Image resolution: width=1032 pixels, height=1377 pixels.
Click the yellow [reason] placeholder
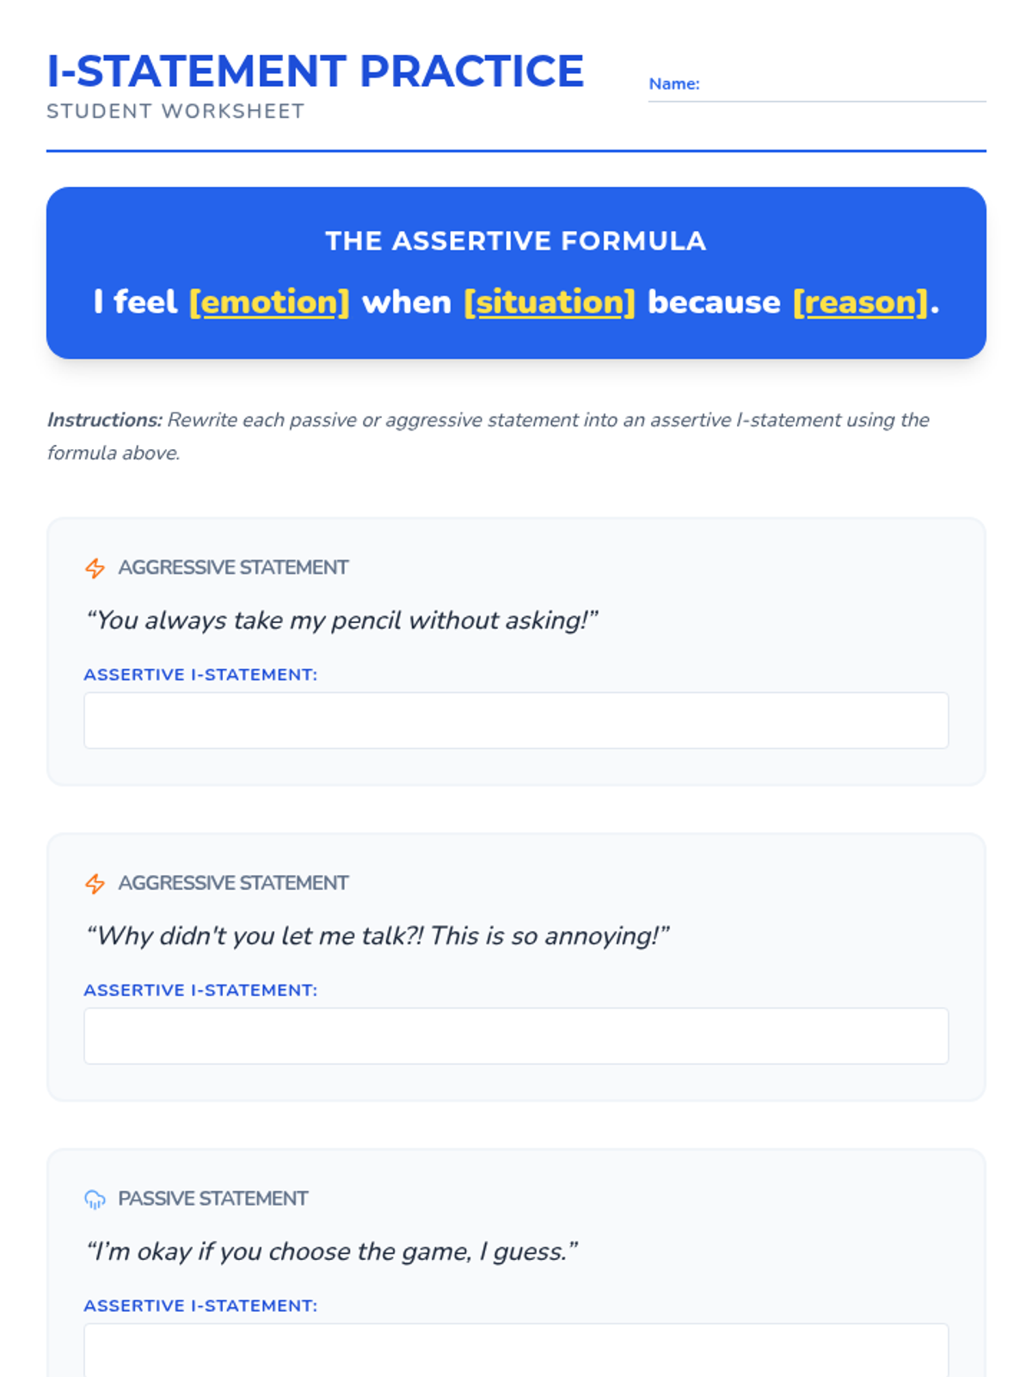point(861,302)
